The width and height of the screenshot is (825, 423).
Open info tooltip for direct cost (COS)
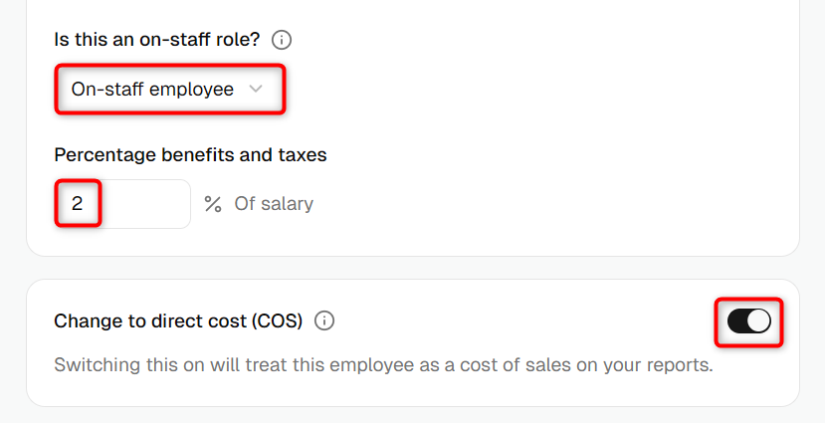tap(324, 320)
